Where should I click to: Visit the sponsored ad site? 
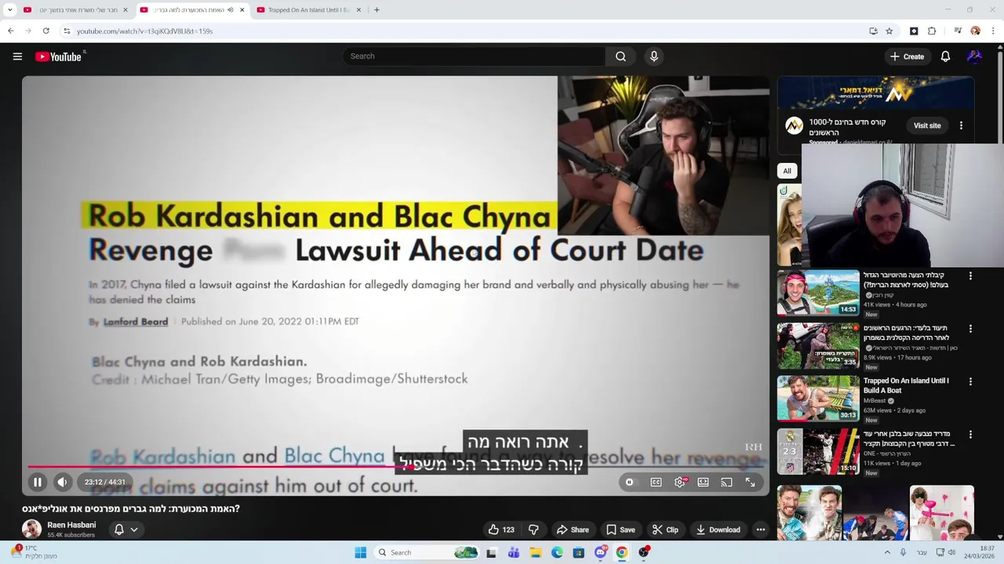[x=926, y=125]
